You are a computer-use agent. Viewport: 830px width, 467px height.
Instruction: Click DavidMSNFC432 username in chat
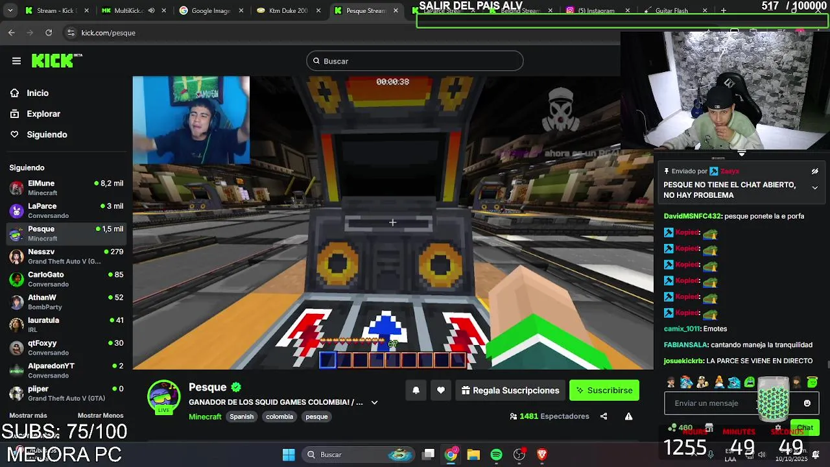pos(693,216)
